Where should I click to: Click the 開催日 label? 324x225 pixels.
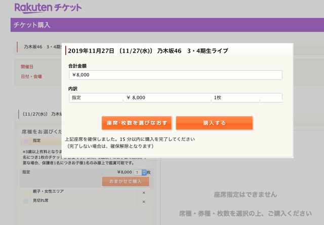coord(27,67)
